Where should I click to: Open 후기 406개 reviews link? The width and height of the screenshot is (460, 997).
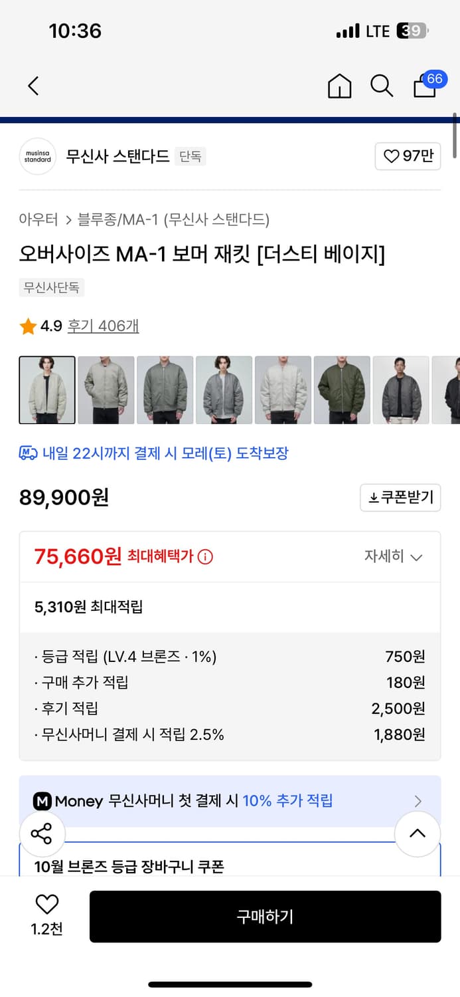(103, 326)
